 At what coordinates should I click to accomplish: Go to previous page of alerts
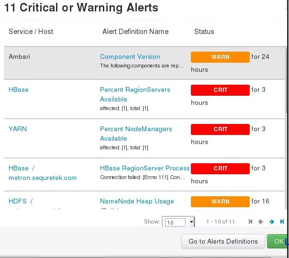coord(261,222)
